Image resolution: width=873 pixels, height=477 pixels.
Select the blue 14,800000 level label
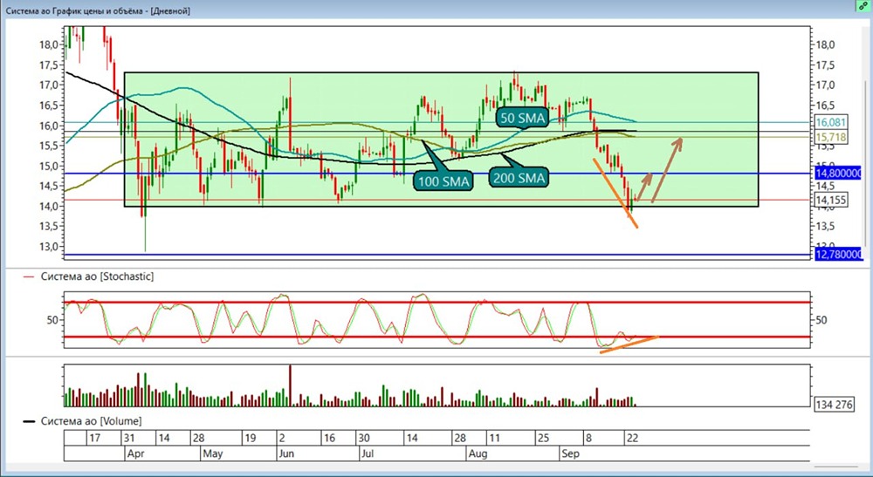click(838, 174)
